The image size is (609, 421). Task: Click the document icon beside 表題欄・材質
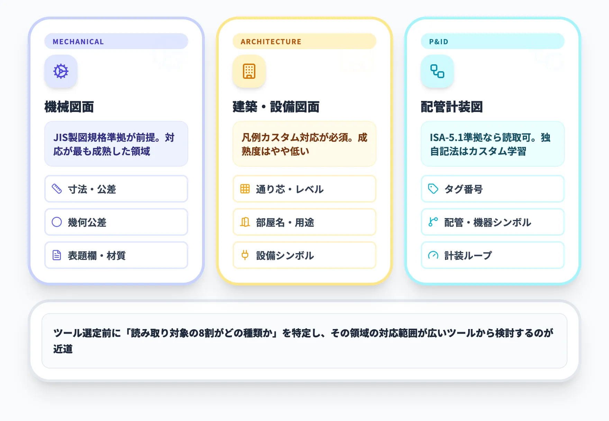point(56,255)
